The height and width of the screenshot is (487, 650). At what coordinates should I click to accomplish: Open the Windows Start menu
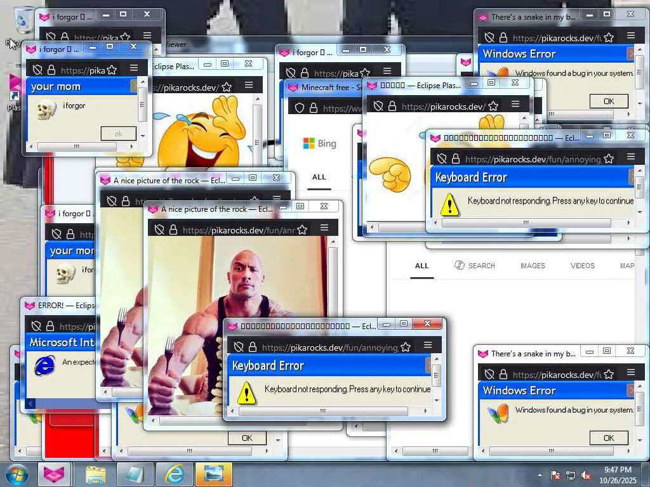coord(17,475)
